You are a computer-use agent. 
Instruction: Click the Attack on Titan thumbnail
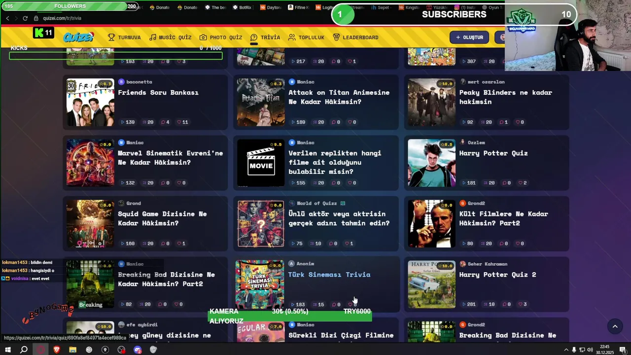tap(261, 103)
